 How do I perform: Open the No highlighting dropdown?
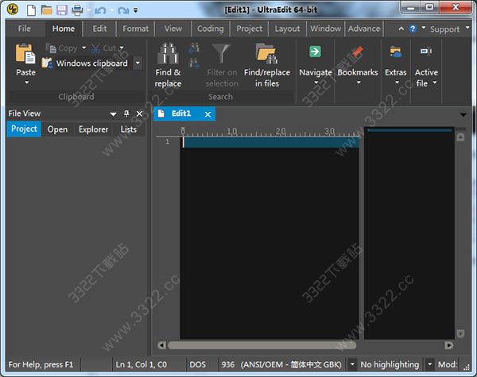click(429, 364)
